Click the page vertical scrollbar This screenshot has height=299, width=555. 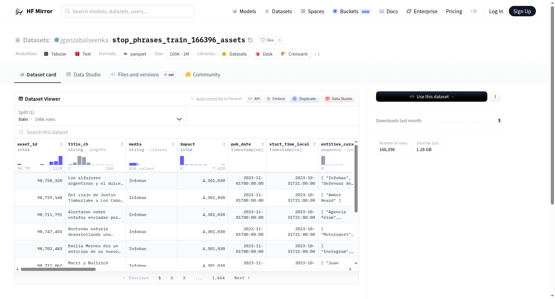point(552,106)
